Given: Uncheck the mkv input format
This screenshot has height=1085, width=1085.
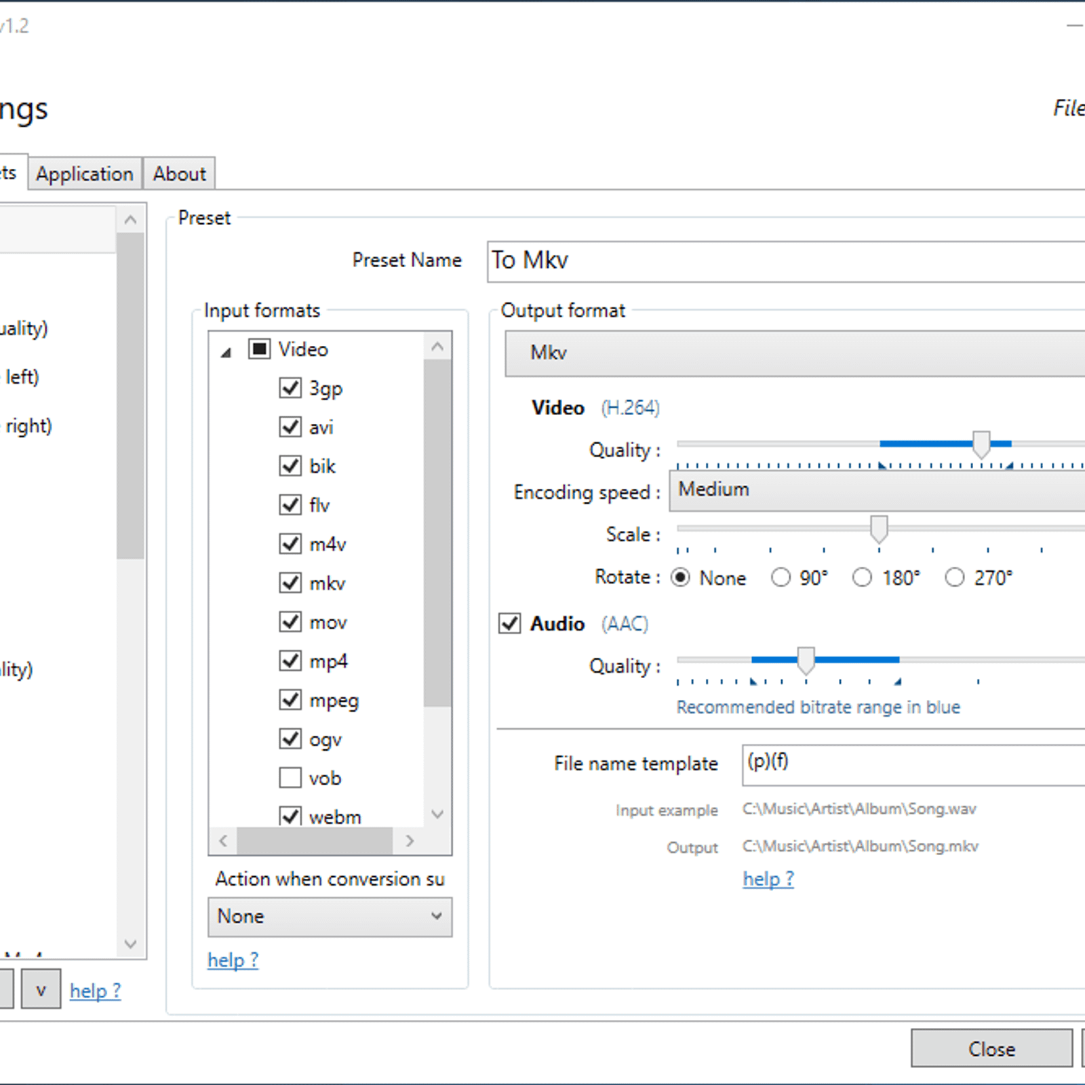Looking at the screenshot, I should [290, 583].
